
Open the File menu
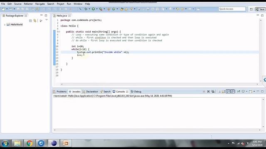point(3,4)
